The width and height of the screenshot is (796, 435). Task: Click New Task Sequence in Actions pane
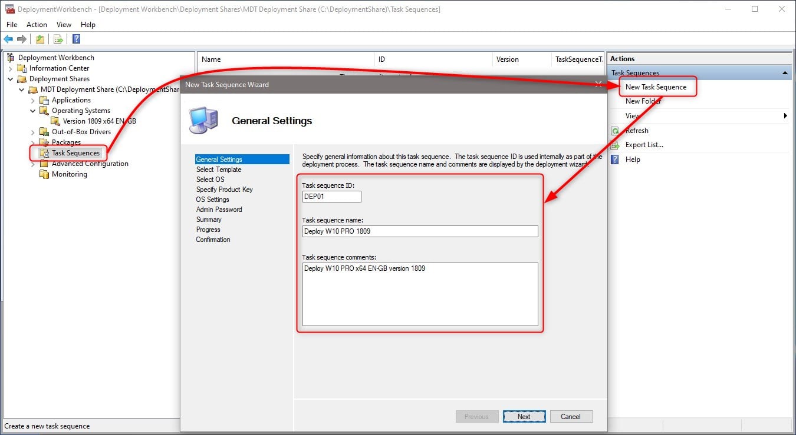coord(656,87)
